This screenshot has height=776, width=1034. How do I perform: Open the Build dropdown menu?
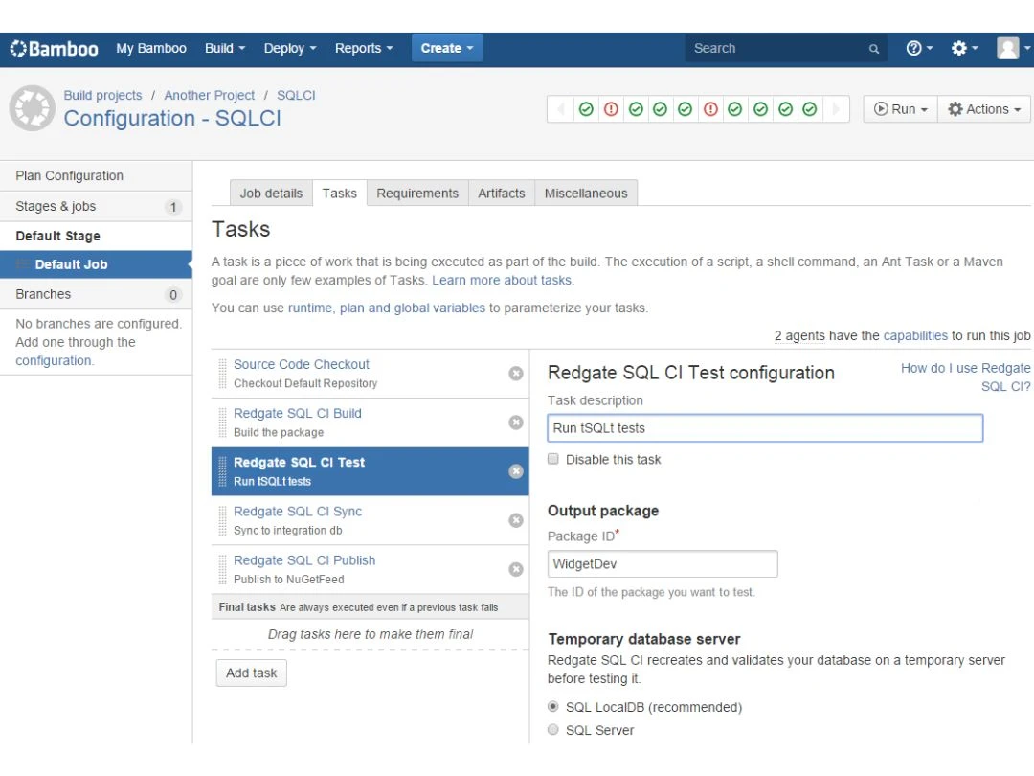tap(225, 49)
